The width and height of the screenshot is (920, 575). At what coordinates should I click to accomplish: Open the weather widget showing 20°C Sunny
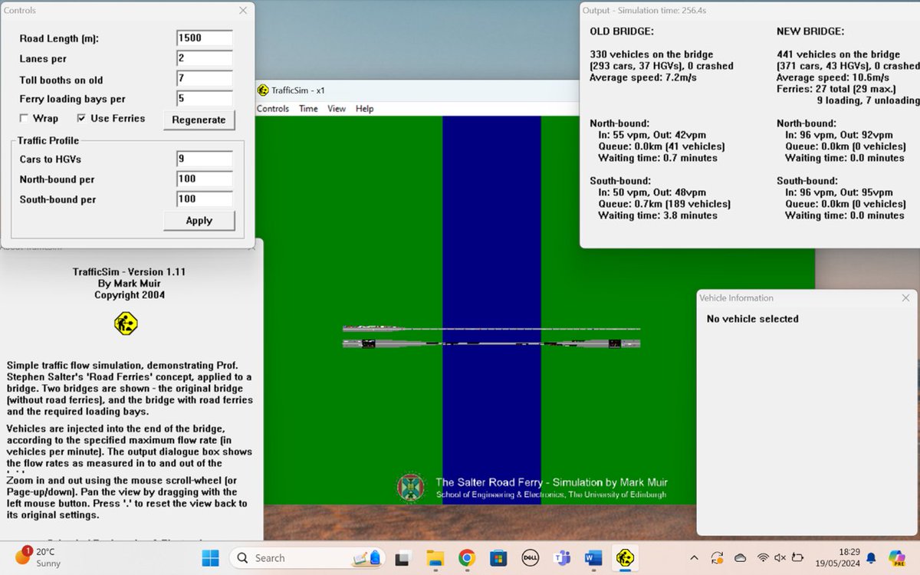(x=39, y=557)
